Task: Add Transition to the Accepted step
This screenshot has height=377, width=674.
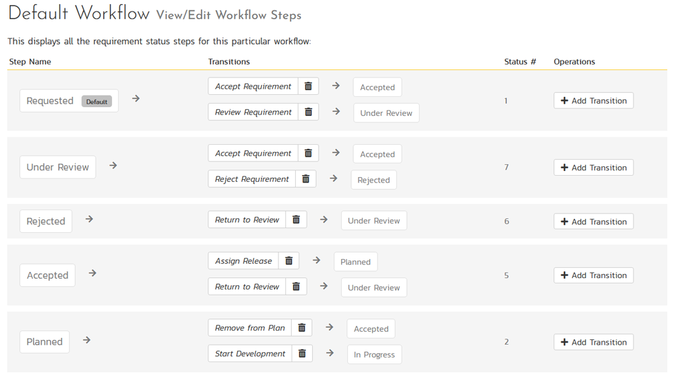Action: [593, 275]
